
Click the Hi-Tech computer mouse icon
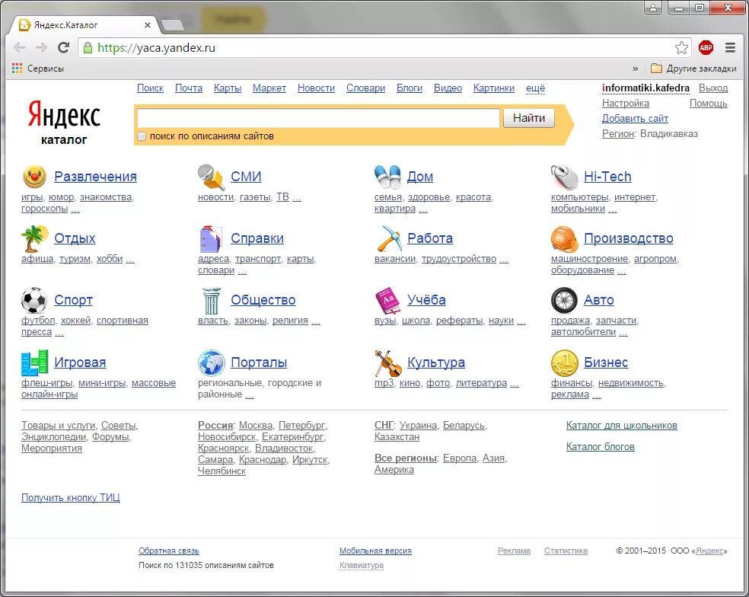pyautogui.click(x=564, y=177)
